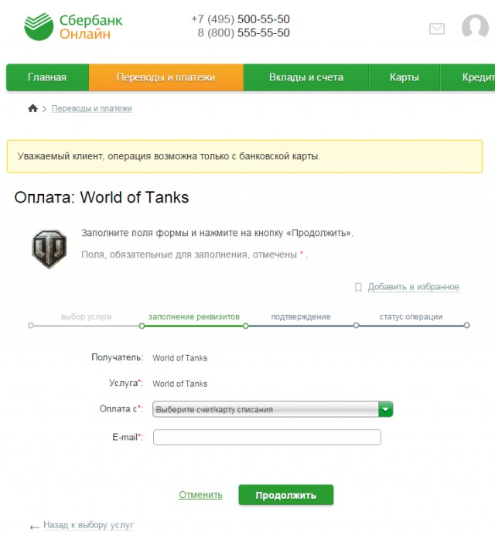
Task: Click World of Tanks value beside Получатель
Action: coord(179,358)
